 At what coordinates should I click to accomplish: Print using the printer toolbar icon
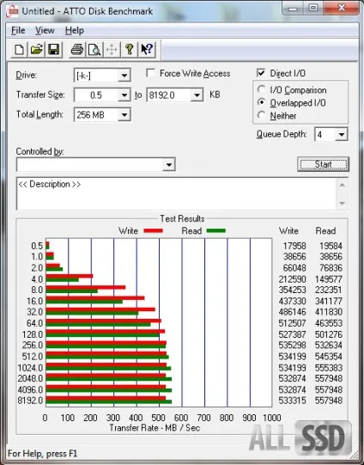pyautogui.click(x=77, y=49)
